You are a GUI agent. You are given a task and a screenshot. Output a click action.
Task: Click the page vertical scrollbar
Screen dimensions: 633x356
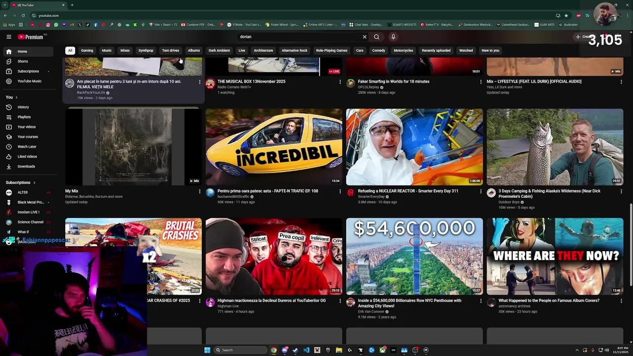631,245
